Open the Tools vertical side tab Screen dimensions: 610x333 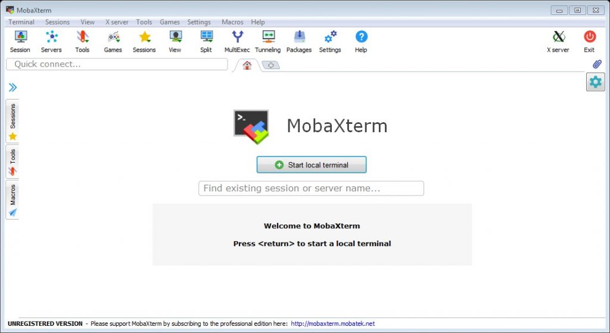(x=13, y=162)
